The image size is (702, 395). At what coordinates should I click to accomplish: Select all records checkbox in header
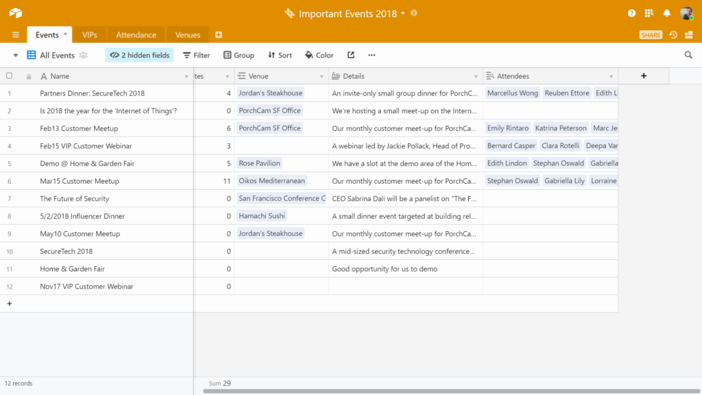(x=9, y=75)
